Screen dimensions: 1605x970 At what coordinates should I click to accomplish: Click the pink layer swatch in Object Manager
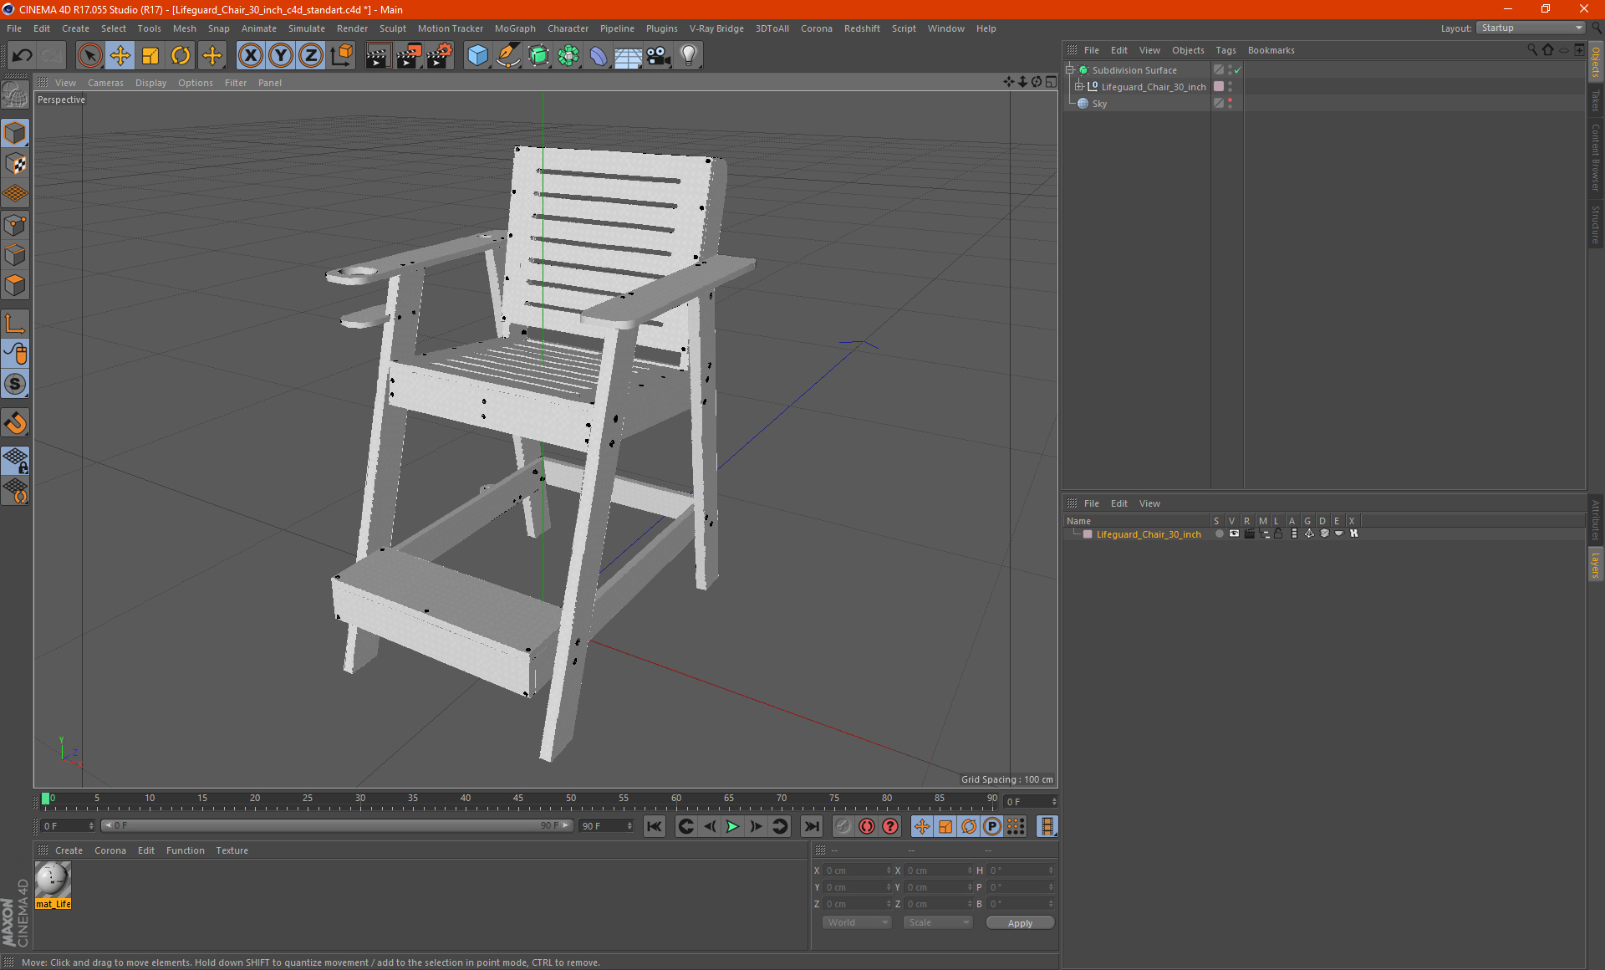point(1219,87)
